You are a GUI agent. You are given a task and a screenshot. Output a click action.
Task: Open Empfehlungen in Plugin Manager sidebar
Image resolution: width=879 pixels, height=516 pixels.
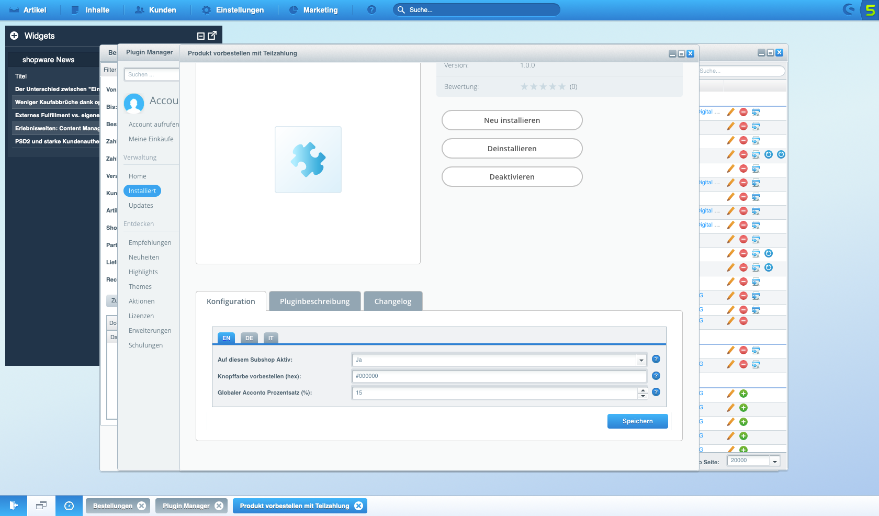pos(150,243)
